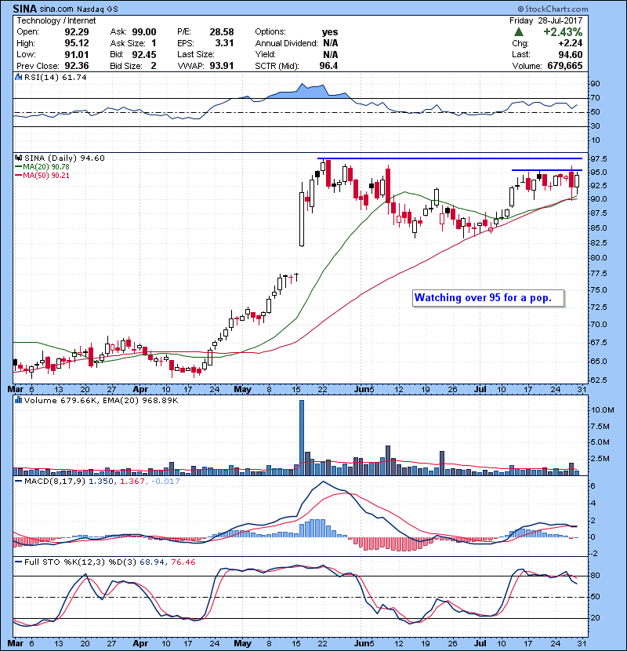Click the Prev Close value 92.36

[76, 66]
